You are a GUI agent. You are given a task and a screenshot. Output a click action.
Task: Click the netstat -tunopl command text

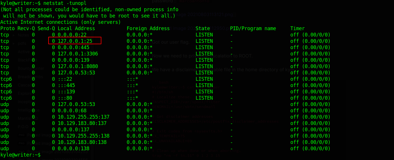(x=65, y=3)
